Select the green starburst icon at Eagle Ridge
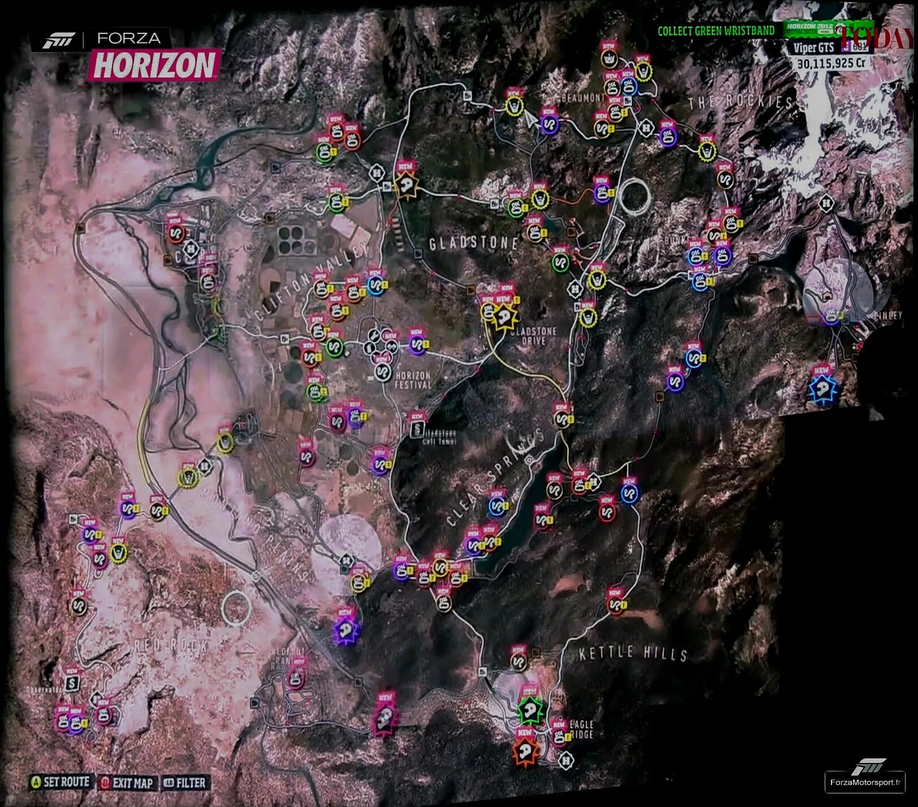The width and height of the screenshot is (918, 807). tap(530, 710)
